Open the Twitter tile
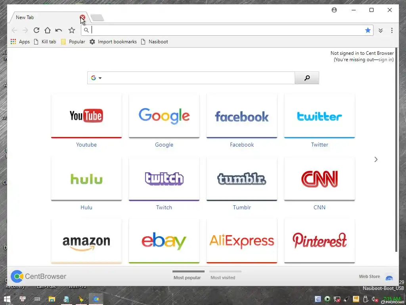Image resolution: width=406 pixels, height=305 pixels. tap(320, 116)
